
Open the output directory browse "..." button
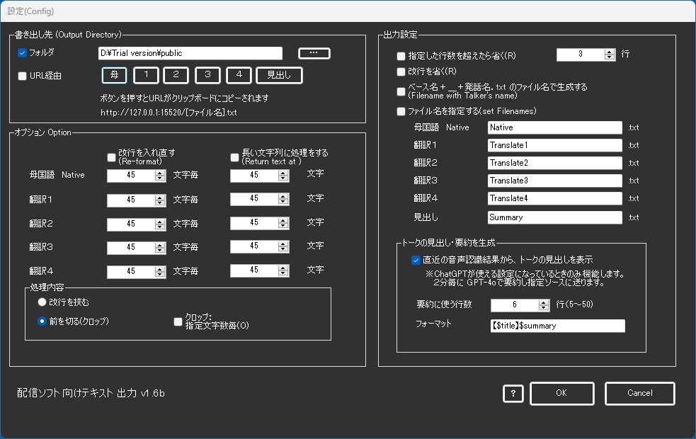point(314,52)
